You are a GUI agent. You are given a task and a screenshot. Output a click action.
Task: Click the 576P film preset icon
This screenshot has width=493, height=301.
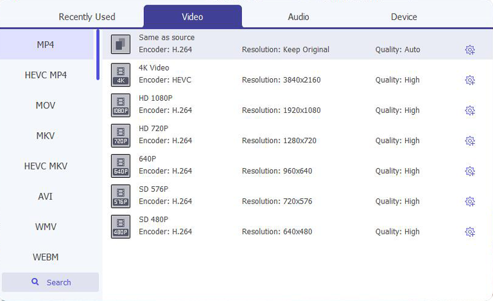(x=121, y=196)
